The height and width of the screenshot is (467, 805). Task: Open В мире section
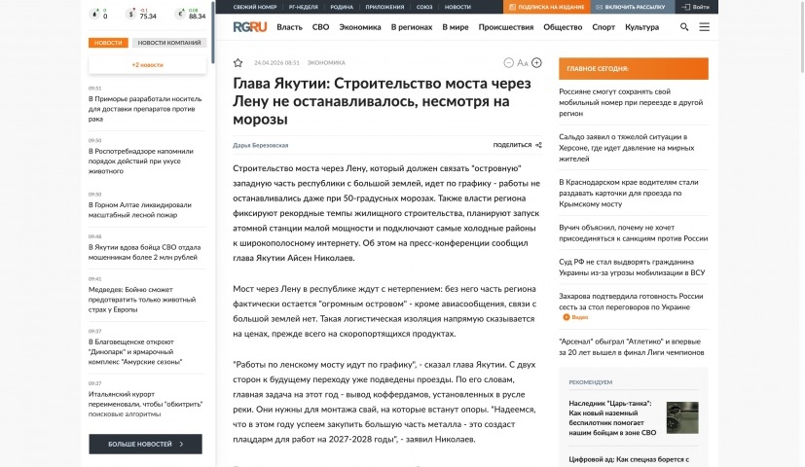point(456,27)
